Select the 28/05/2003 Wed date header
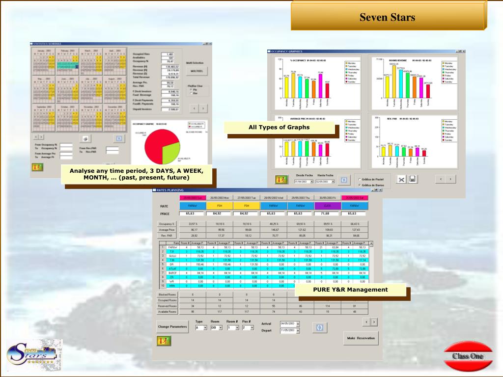The width and height of the screenshot is (503, 377). (274, 198)
